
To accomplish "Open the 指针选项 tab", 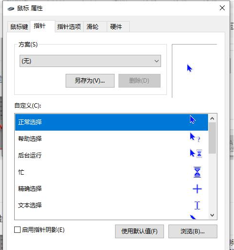I will 69,26.
